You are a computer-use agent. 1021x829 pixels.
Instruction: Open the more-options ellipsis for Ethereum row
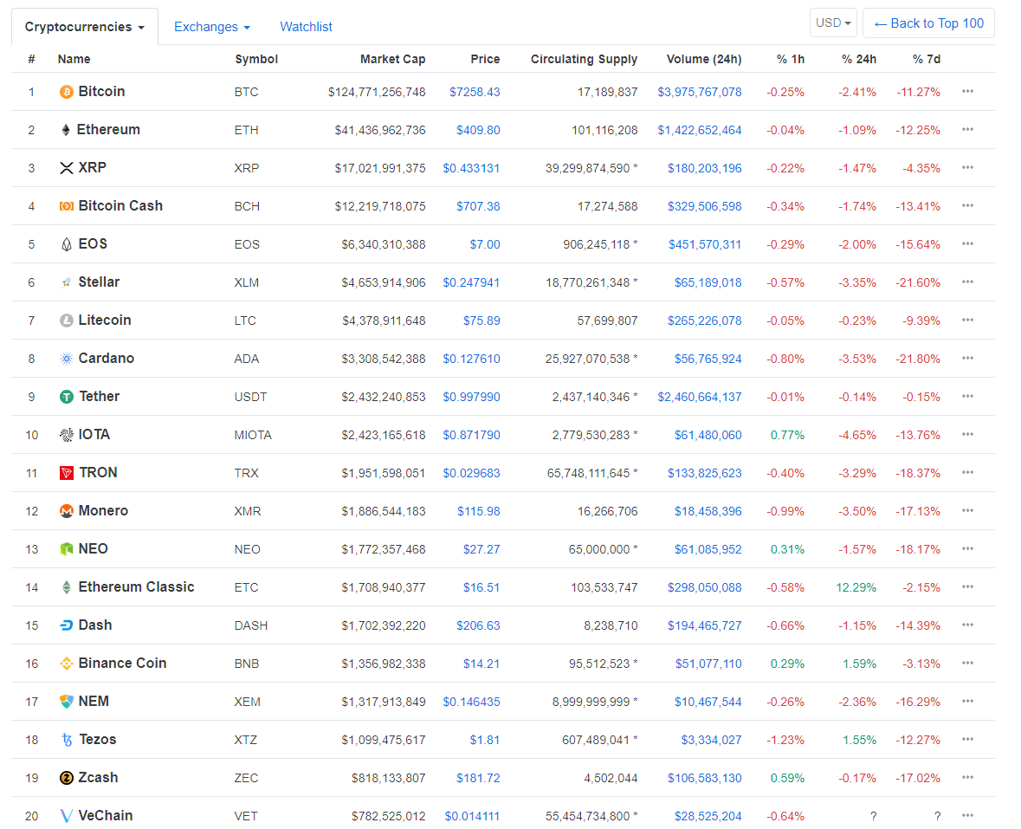tap(967, 130)
